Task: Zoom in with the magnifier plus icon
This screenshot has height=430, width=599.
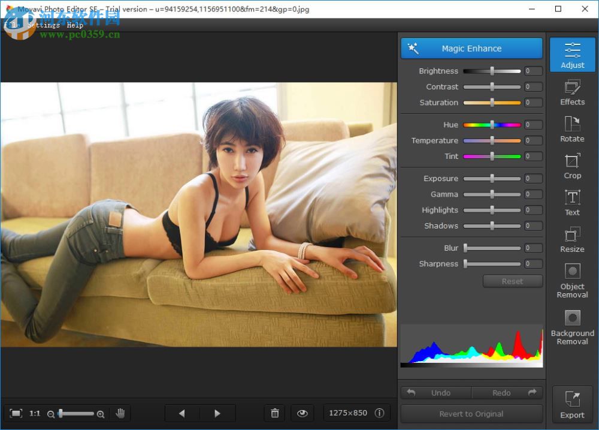Action: pyautogui.click(x=101, y=414)
